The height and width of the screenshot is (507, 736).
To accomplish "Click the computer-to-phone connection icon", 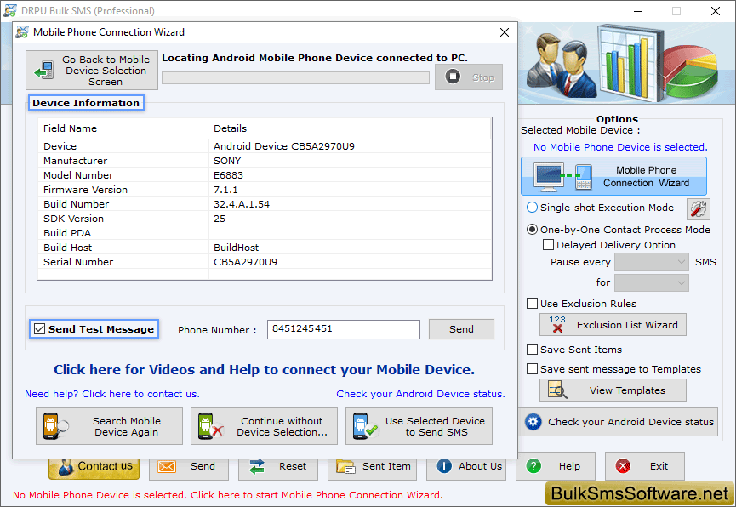I will coord(562,176).
